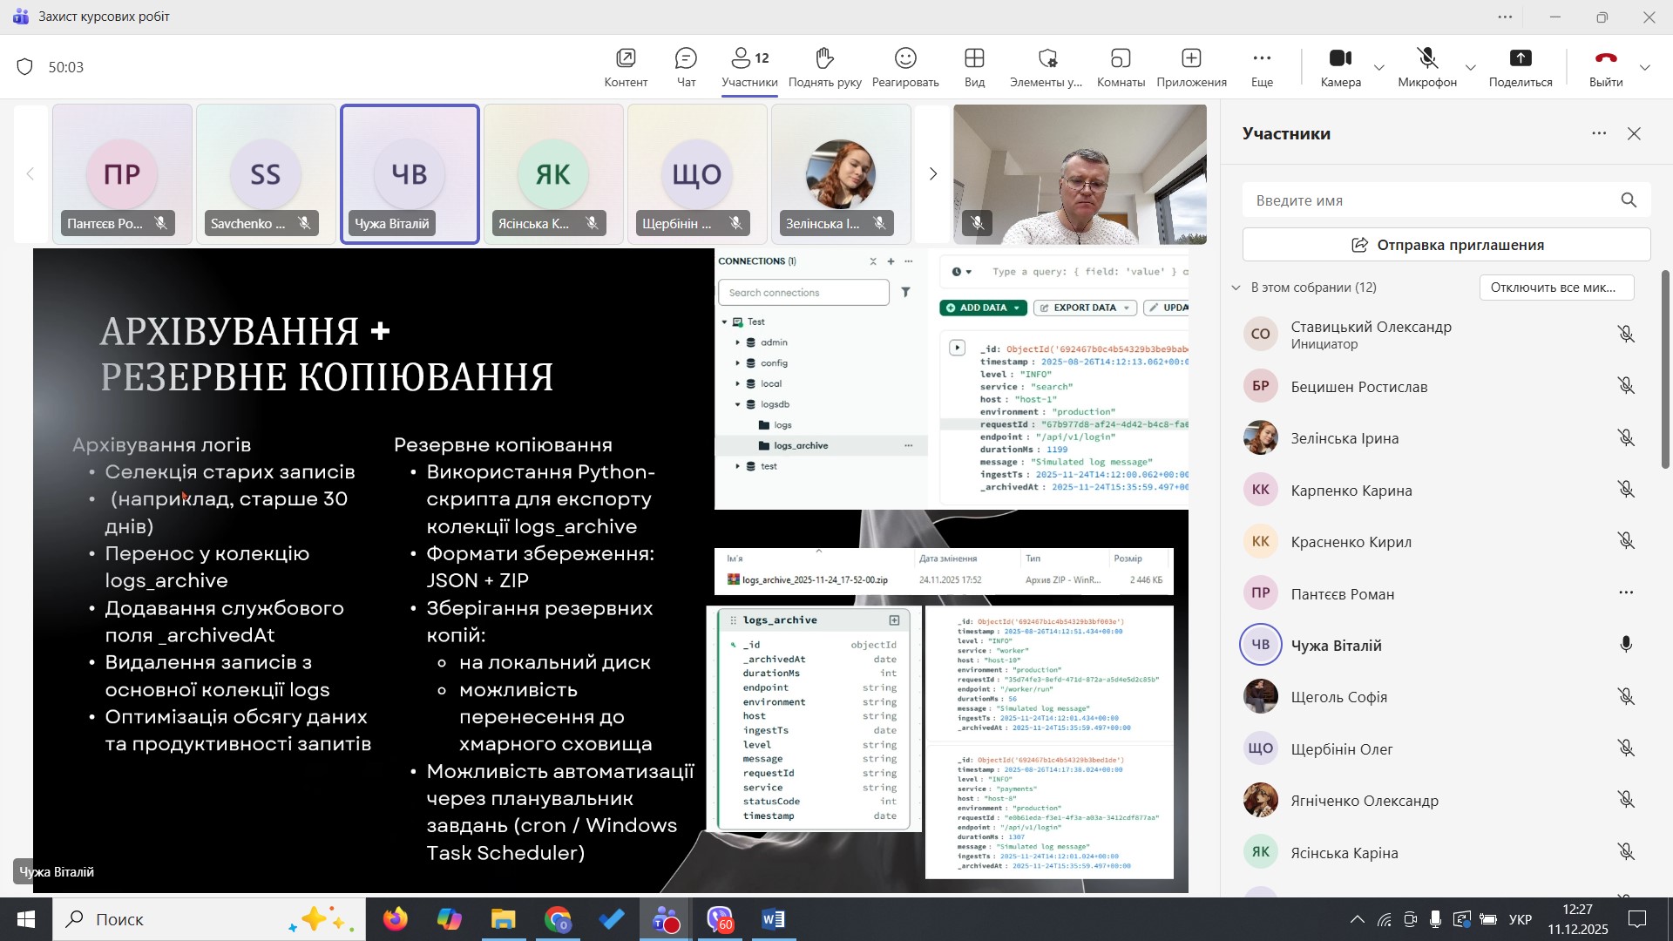Open dropdown arrow next to Camera
This screenshot has height=941, width=1673.
click(1379, 67)
